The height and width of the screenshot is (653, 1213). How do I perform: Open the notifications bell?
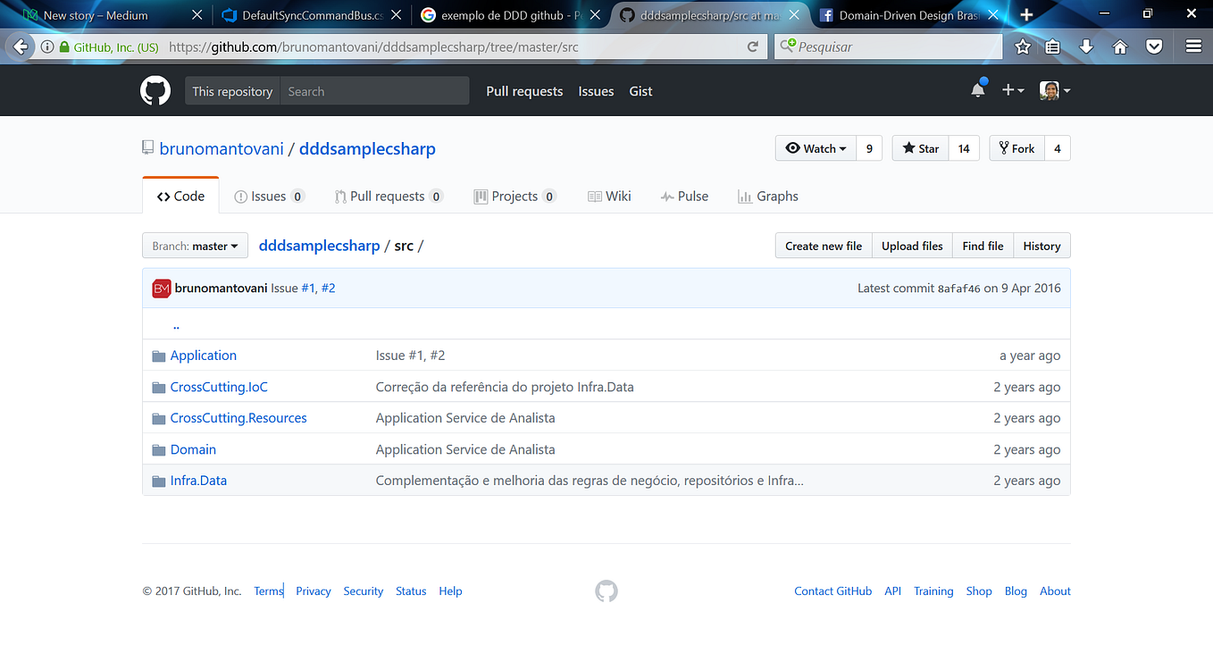[977, 89]
